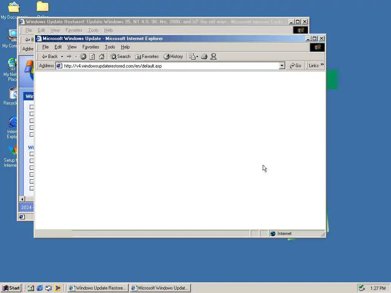Image resolution: width=391 pixels, height=293 pixels.
Task: Select the My Documents desktop icon
Action: coord(14,10)
